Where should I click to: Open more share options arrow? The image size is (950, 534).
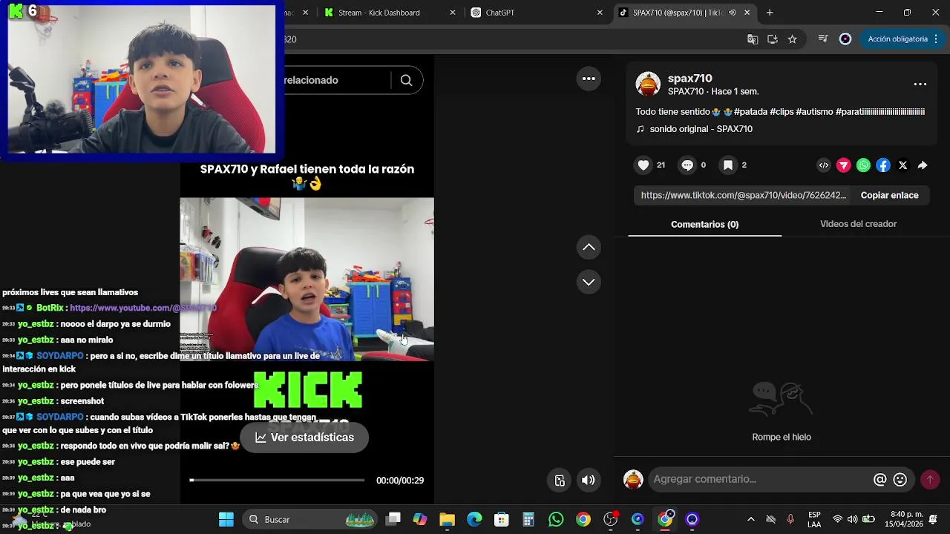point(923,165)
